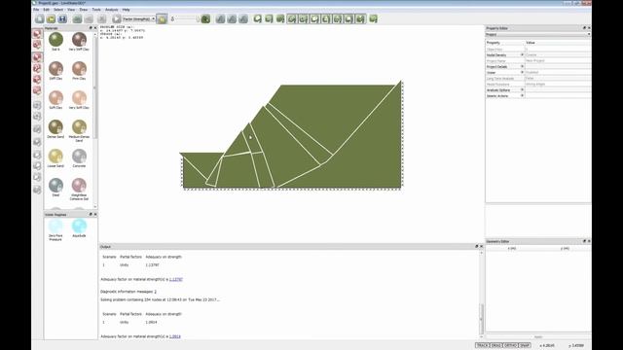Open the View menu
The image size is (623, 350).
click(71, 9)
